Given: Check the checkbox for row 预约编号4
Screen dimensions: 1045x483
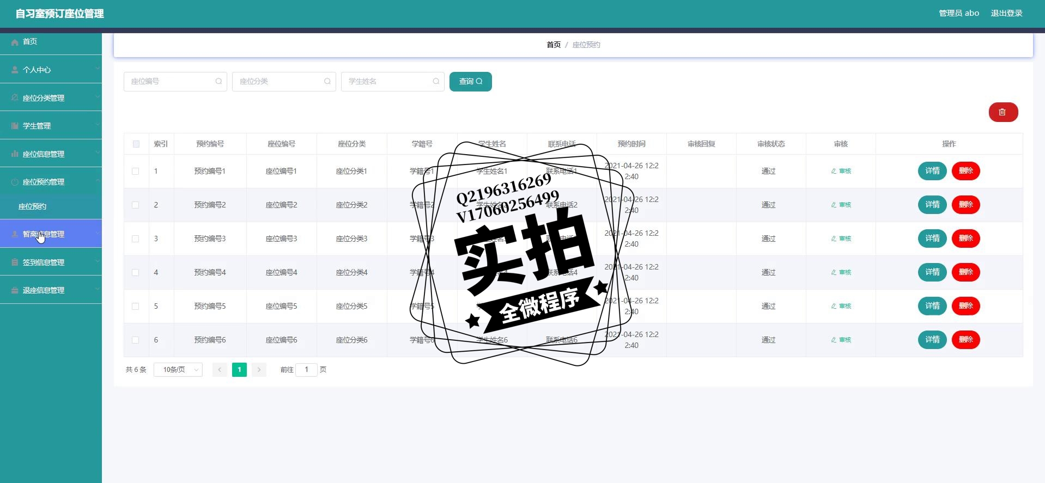Looking at the screenshot, I should 136,272.
